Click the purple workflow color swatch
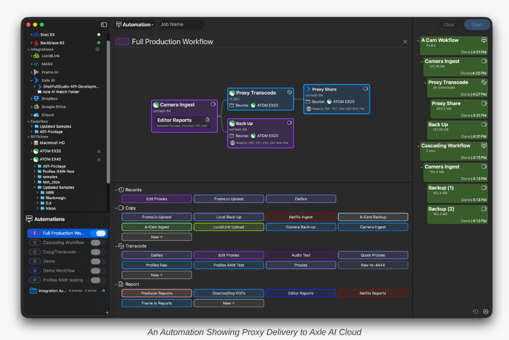This screenshot has height=340, width=509. [x=122, y=42]
